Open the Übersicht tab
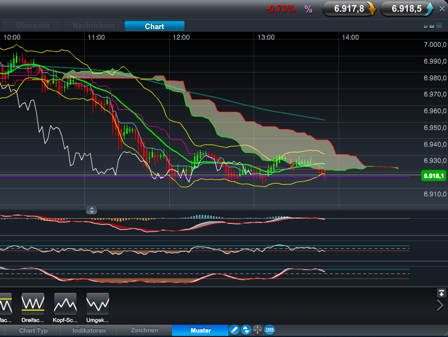448x337 pixels. click(32, 26)
